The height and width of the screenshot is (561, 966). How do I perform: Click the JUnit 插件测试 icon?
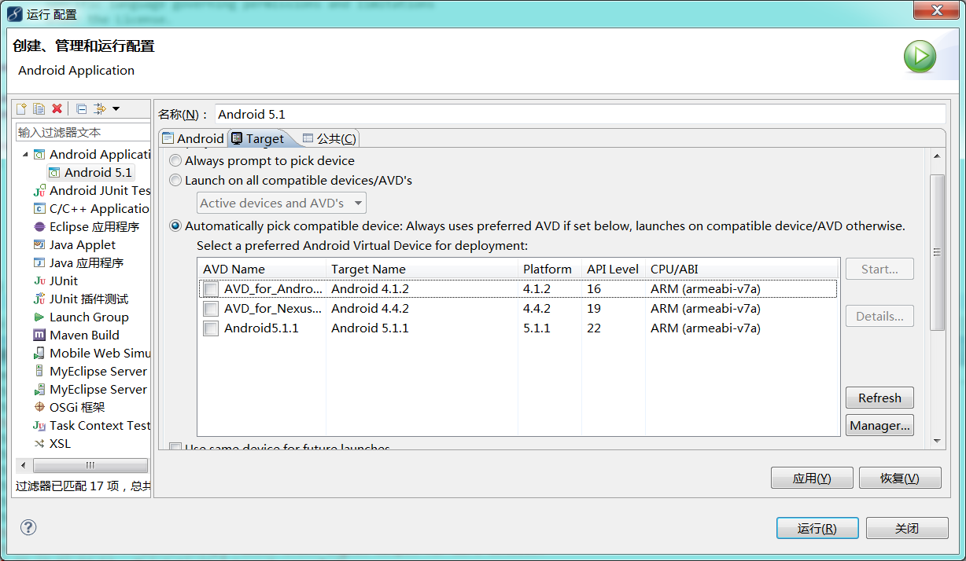39,299
